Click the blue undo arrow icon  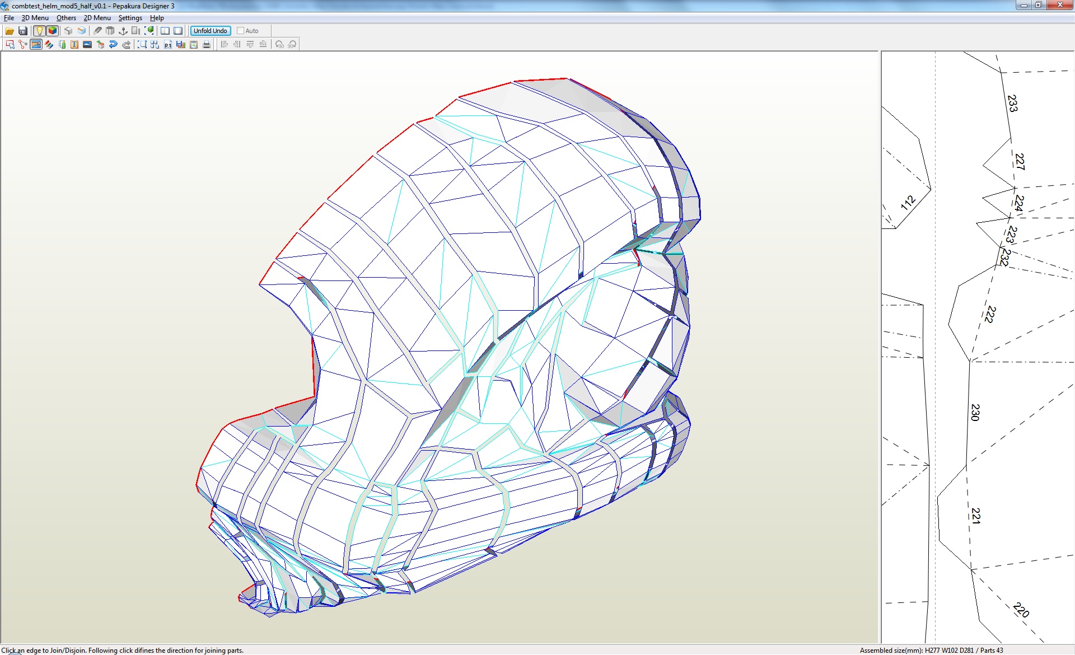pos(113,44)
